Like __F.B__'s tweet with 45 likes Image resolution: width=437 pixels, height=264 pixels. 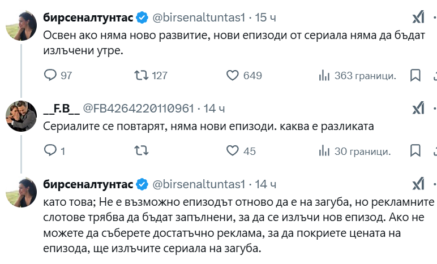[233, 151]
